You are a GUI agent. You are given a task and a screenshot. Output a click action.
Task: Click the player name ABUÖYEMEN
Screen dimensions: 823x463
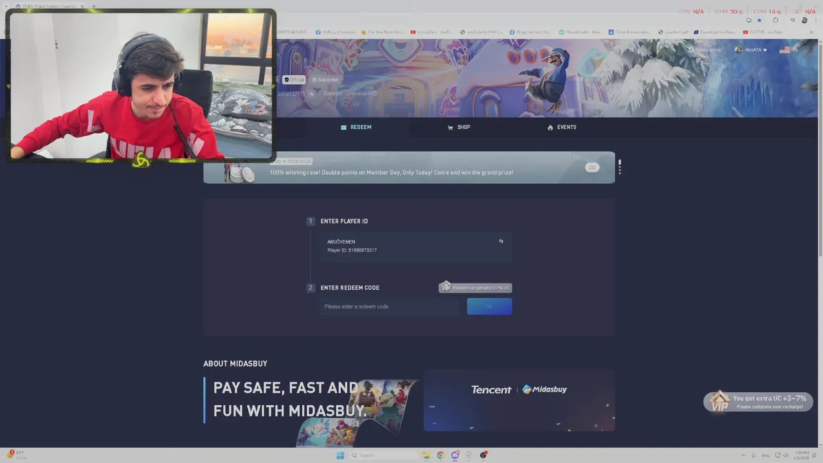coord(341,242)
